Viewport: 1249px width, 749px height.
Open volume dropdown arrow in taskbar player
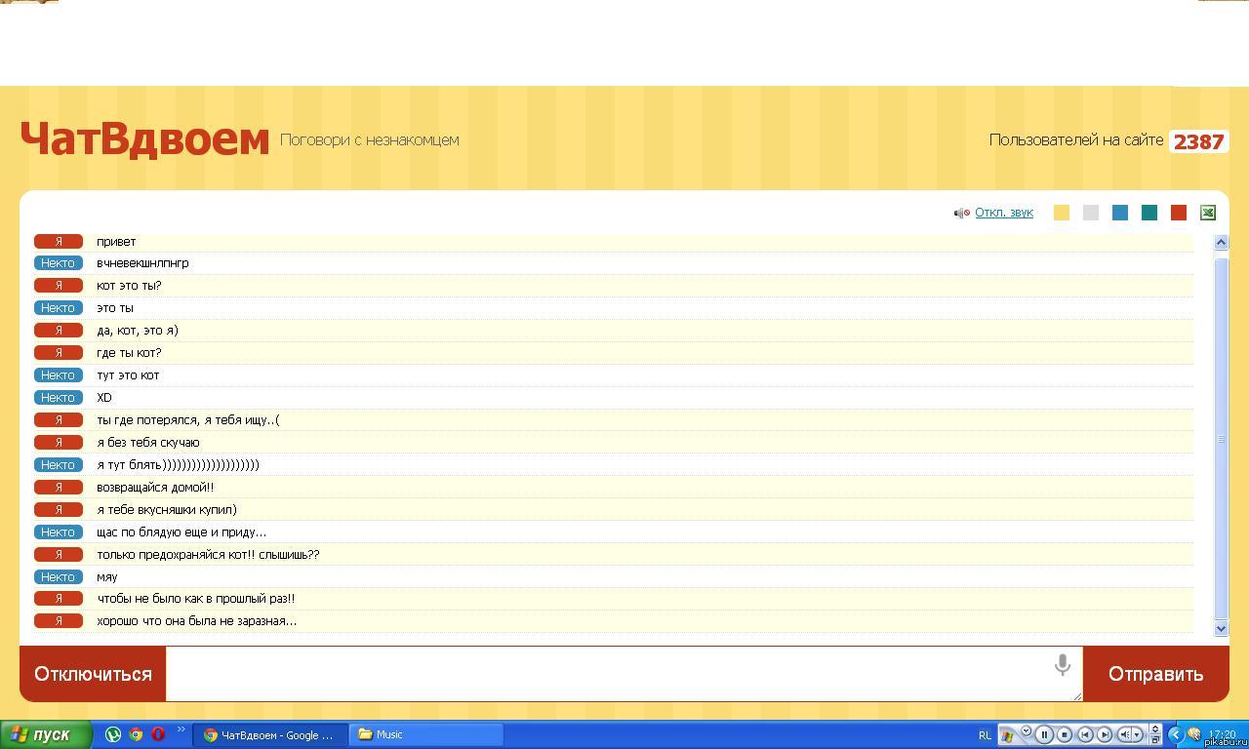point(1137,734)
